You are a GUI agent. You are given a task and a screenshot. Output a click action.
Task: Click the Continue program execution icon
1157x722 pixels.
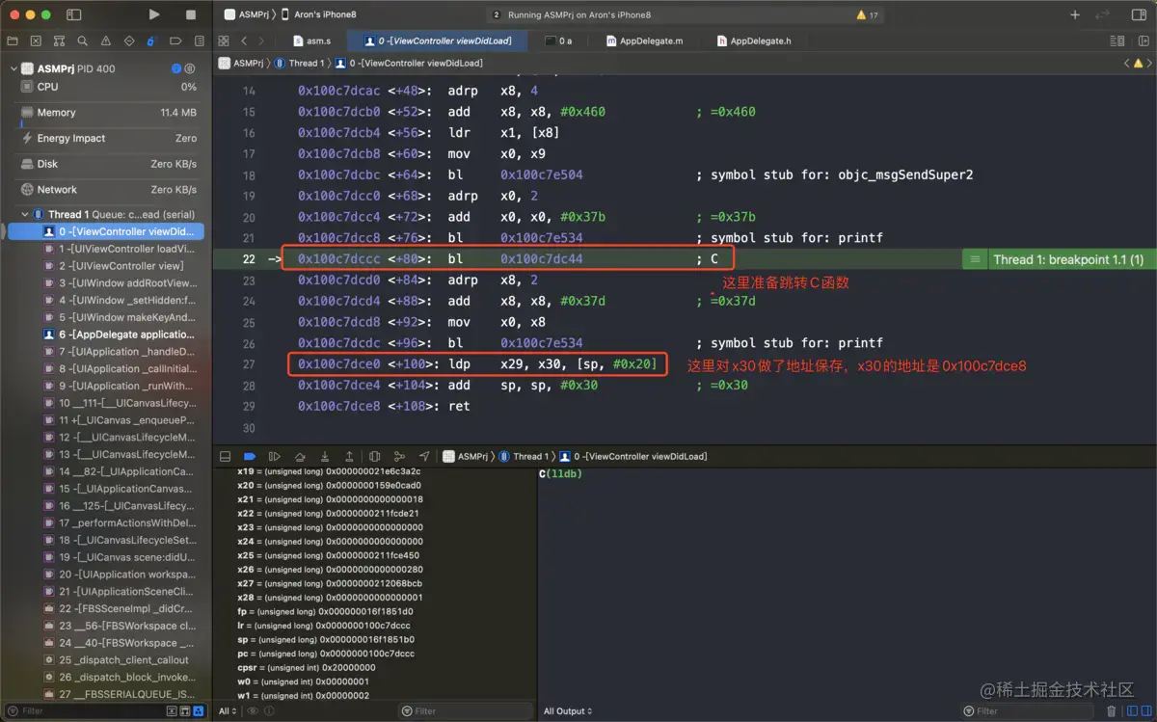275,456
